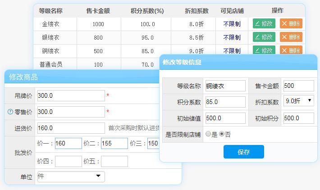The height and width of the screenshot is (190, 320).
Task: Click the 初始储值 input field
Action: pyautogui.click(x=225, y=118)
